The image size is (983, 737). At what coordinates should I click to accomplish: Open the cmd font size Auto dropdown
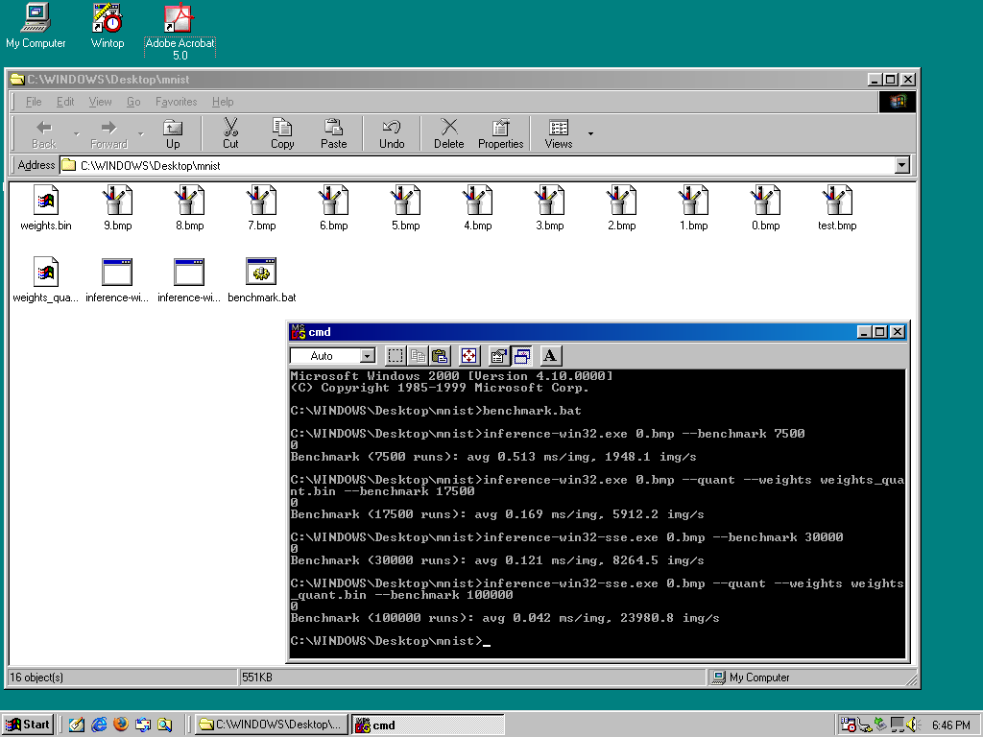(x=368, y=356)
